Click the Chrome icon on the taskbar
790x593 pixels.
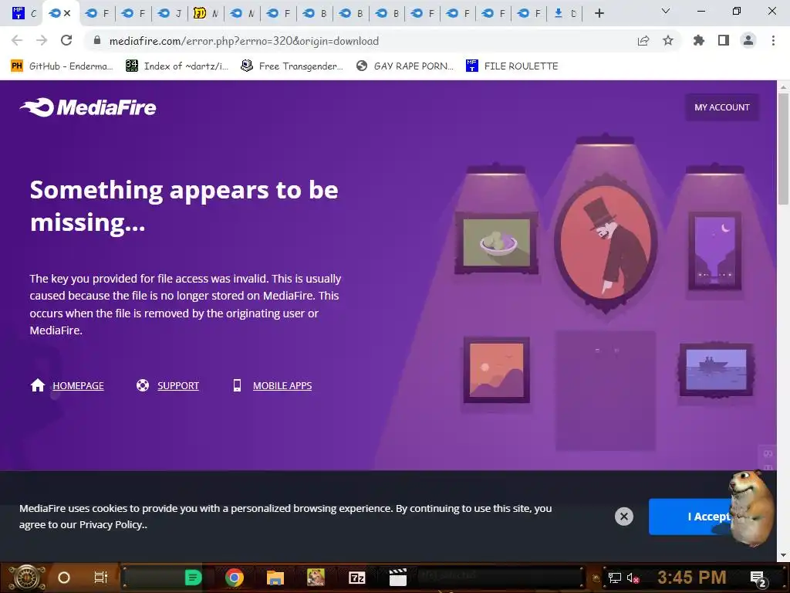click(x=235, y=578)
